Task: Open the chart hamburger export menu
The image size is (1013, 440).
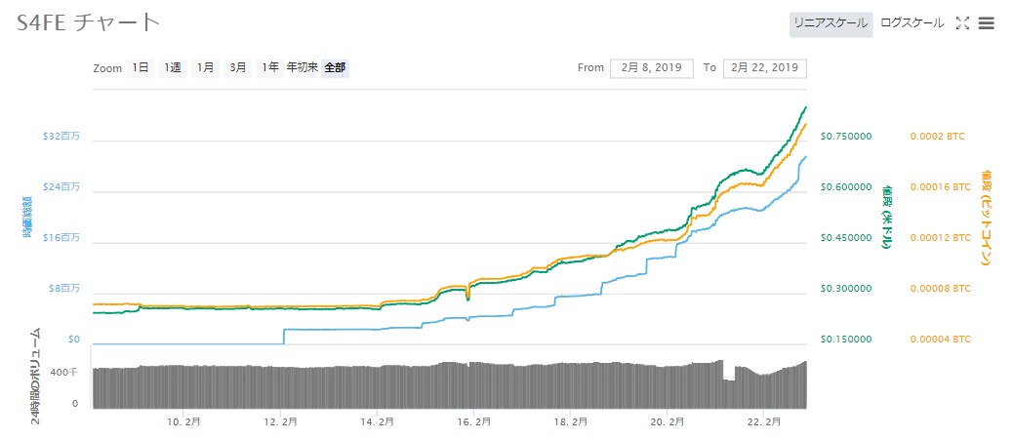Action: (x=986, y=23)
